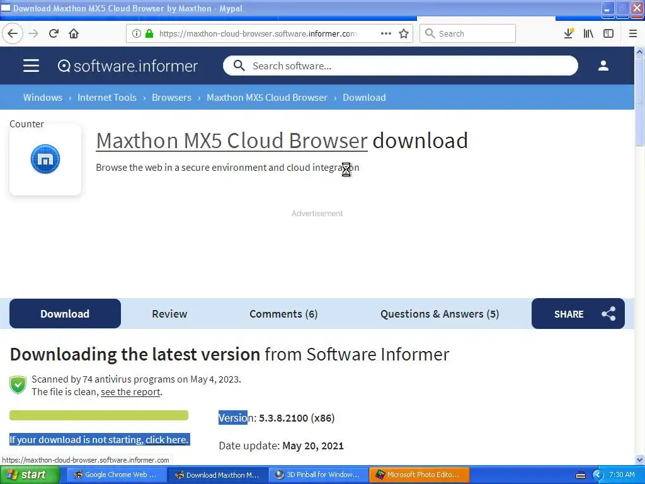The width and height of the screenshot is (645, 484).
Task: Click the software.informer logo
Action: pyautogui.click(x=127, y=66)
